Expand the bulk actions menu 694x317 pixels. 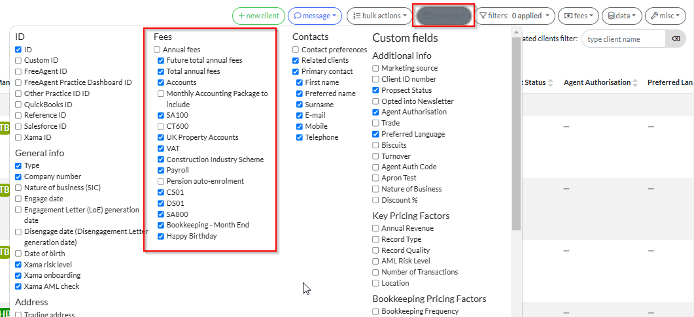tap(379, 16)
